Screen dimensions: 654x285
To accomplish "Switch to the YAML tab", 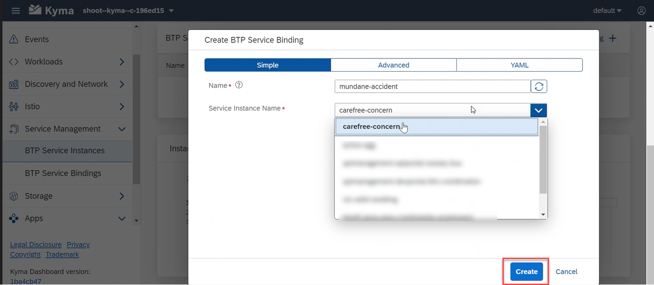I will (x=520, y=65).
